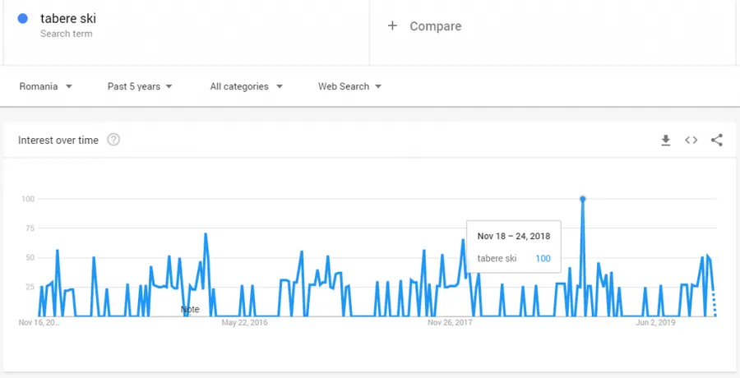Open the embed code icon

(x=691, y=141)
